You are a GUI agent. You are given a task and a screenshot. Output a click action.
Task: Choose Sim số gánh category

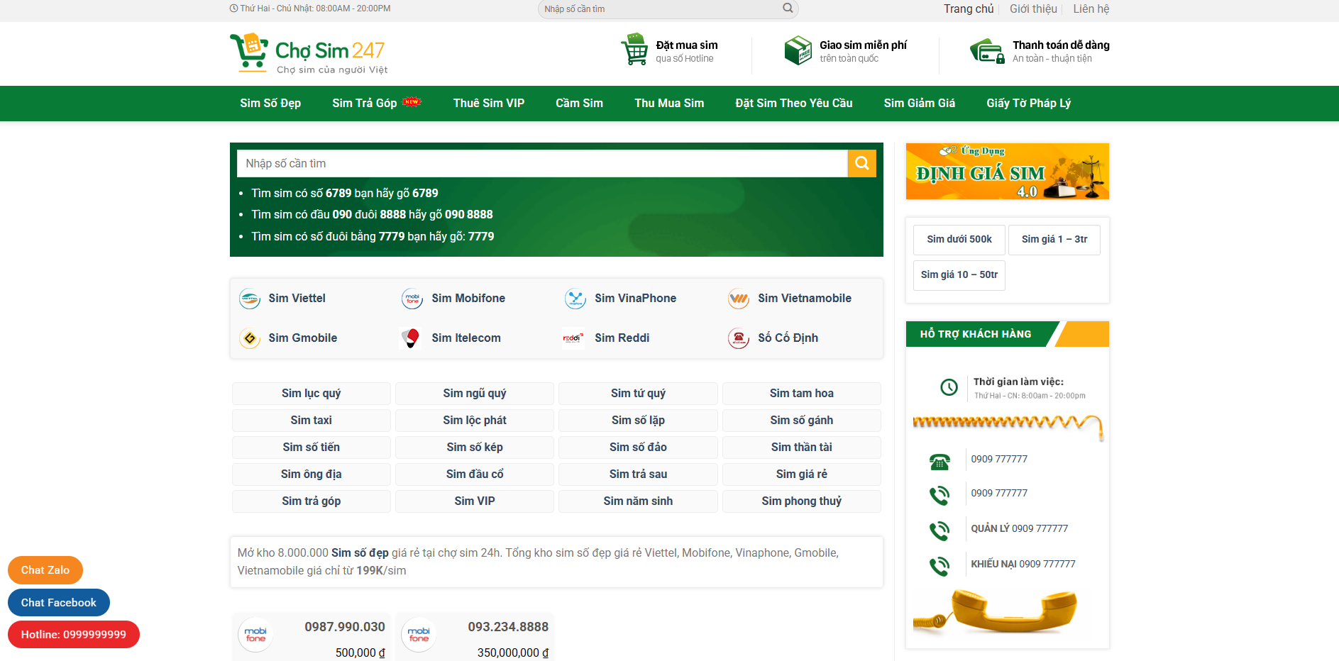pyautogui.click(x=802, y=421)
